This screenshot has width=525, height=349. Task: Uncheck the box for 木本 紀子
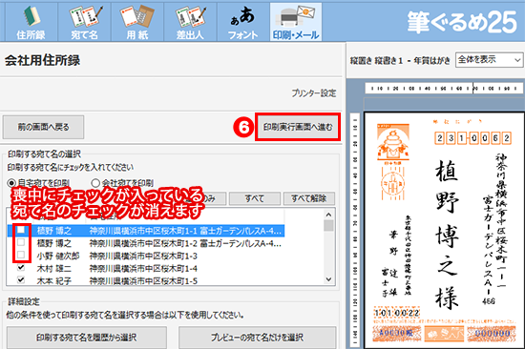point(21,280)
